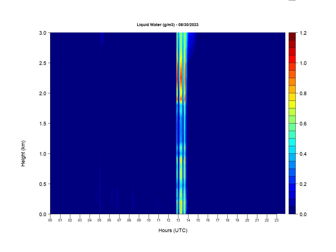Select hour tick '00' on the x-axis
The height and width of the screenshot is (252, 336).
pos(50,220)
